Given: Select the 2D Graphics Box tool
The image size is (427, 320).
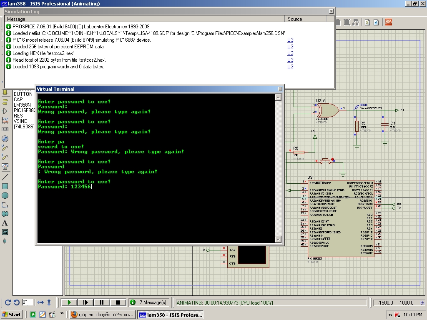Looking at the screenshot, I should [x=5, y=186].
